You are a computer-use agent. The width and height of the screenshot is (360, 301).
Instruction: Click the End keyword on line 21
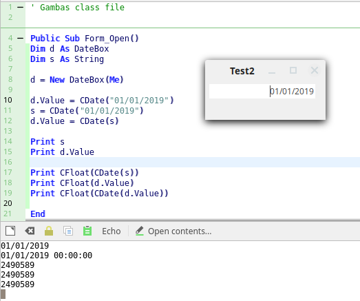point(38,214)
